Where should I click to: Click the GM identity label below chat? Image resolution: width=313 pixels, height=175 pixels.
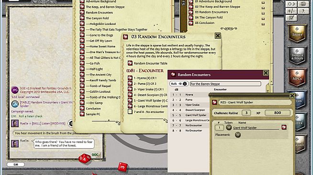click(x=16, y=164)
